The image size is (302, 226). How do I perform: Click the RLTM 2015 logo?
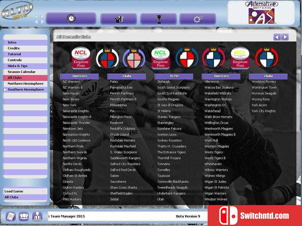point(17,11)
